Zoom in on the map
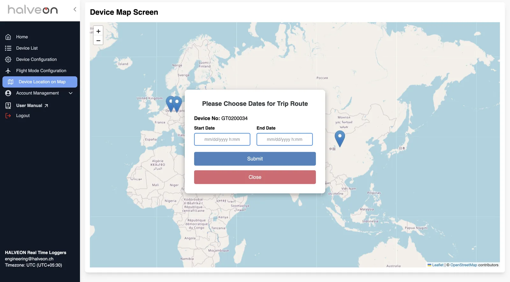 click(98, 31)
